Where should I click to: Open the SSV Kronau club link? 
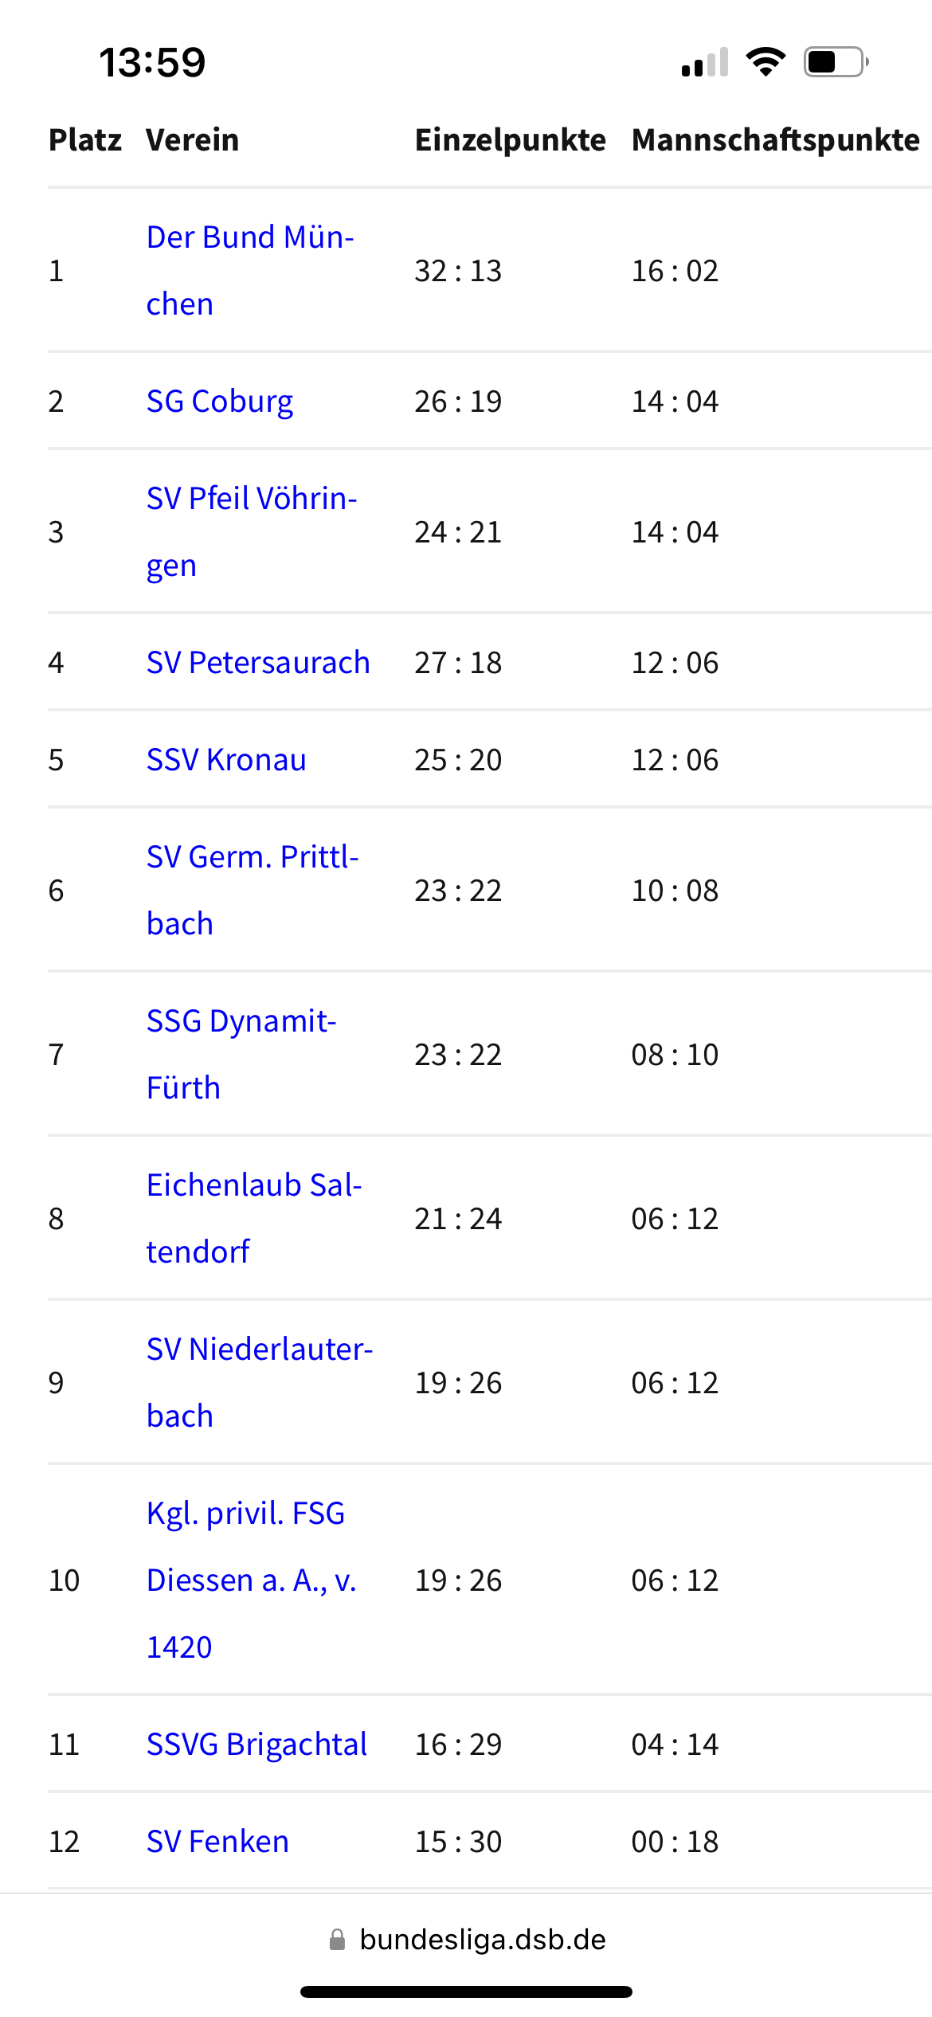point(226,760)
